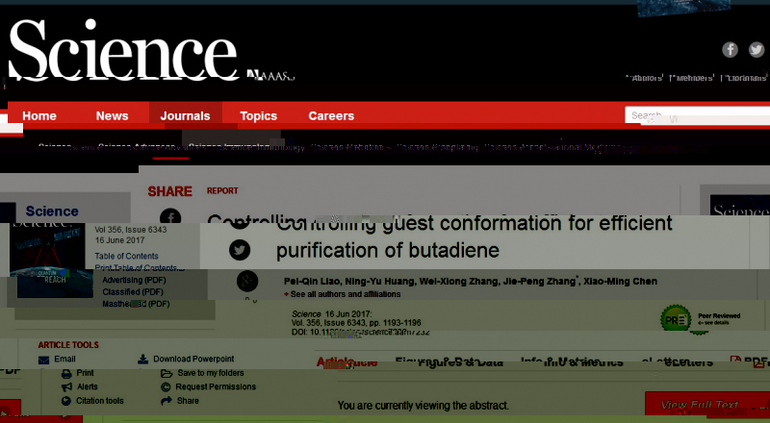Click the Alerts link text

[x=88, y=386]
